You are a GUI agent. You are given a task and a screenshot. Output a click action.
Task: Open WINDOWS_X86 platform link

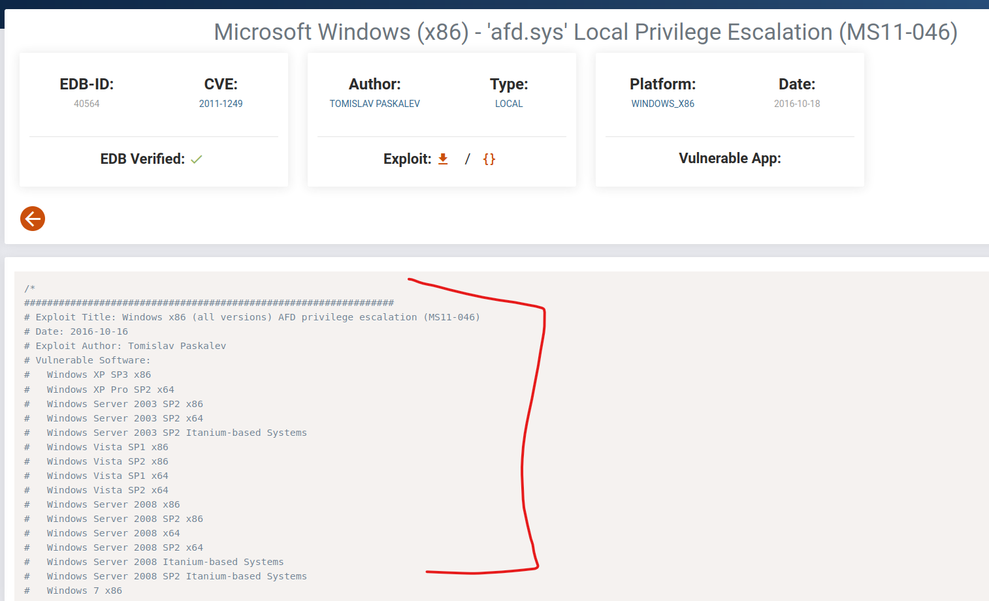pyautogui.click(x=663, y=104)
